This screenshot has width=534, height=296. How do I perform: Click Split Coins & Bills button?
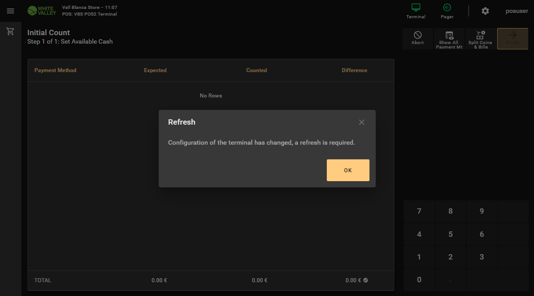coord(480,39)
